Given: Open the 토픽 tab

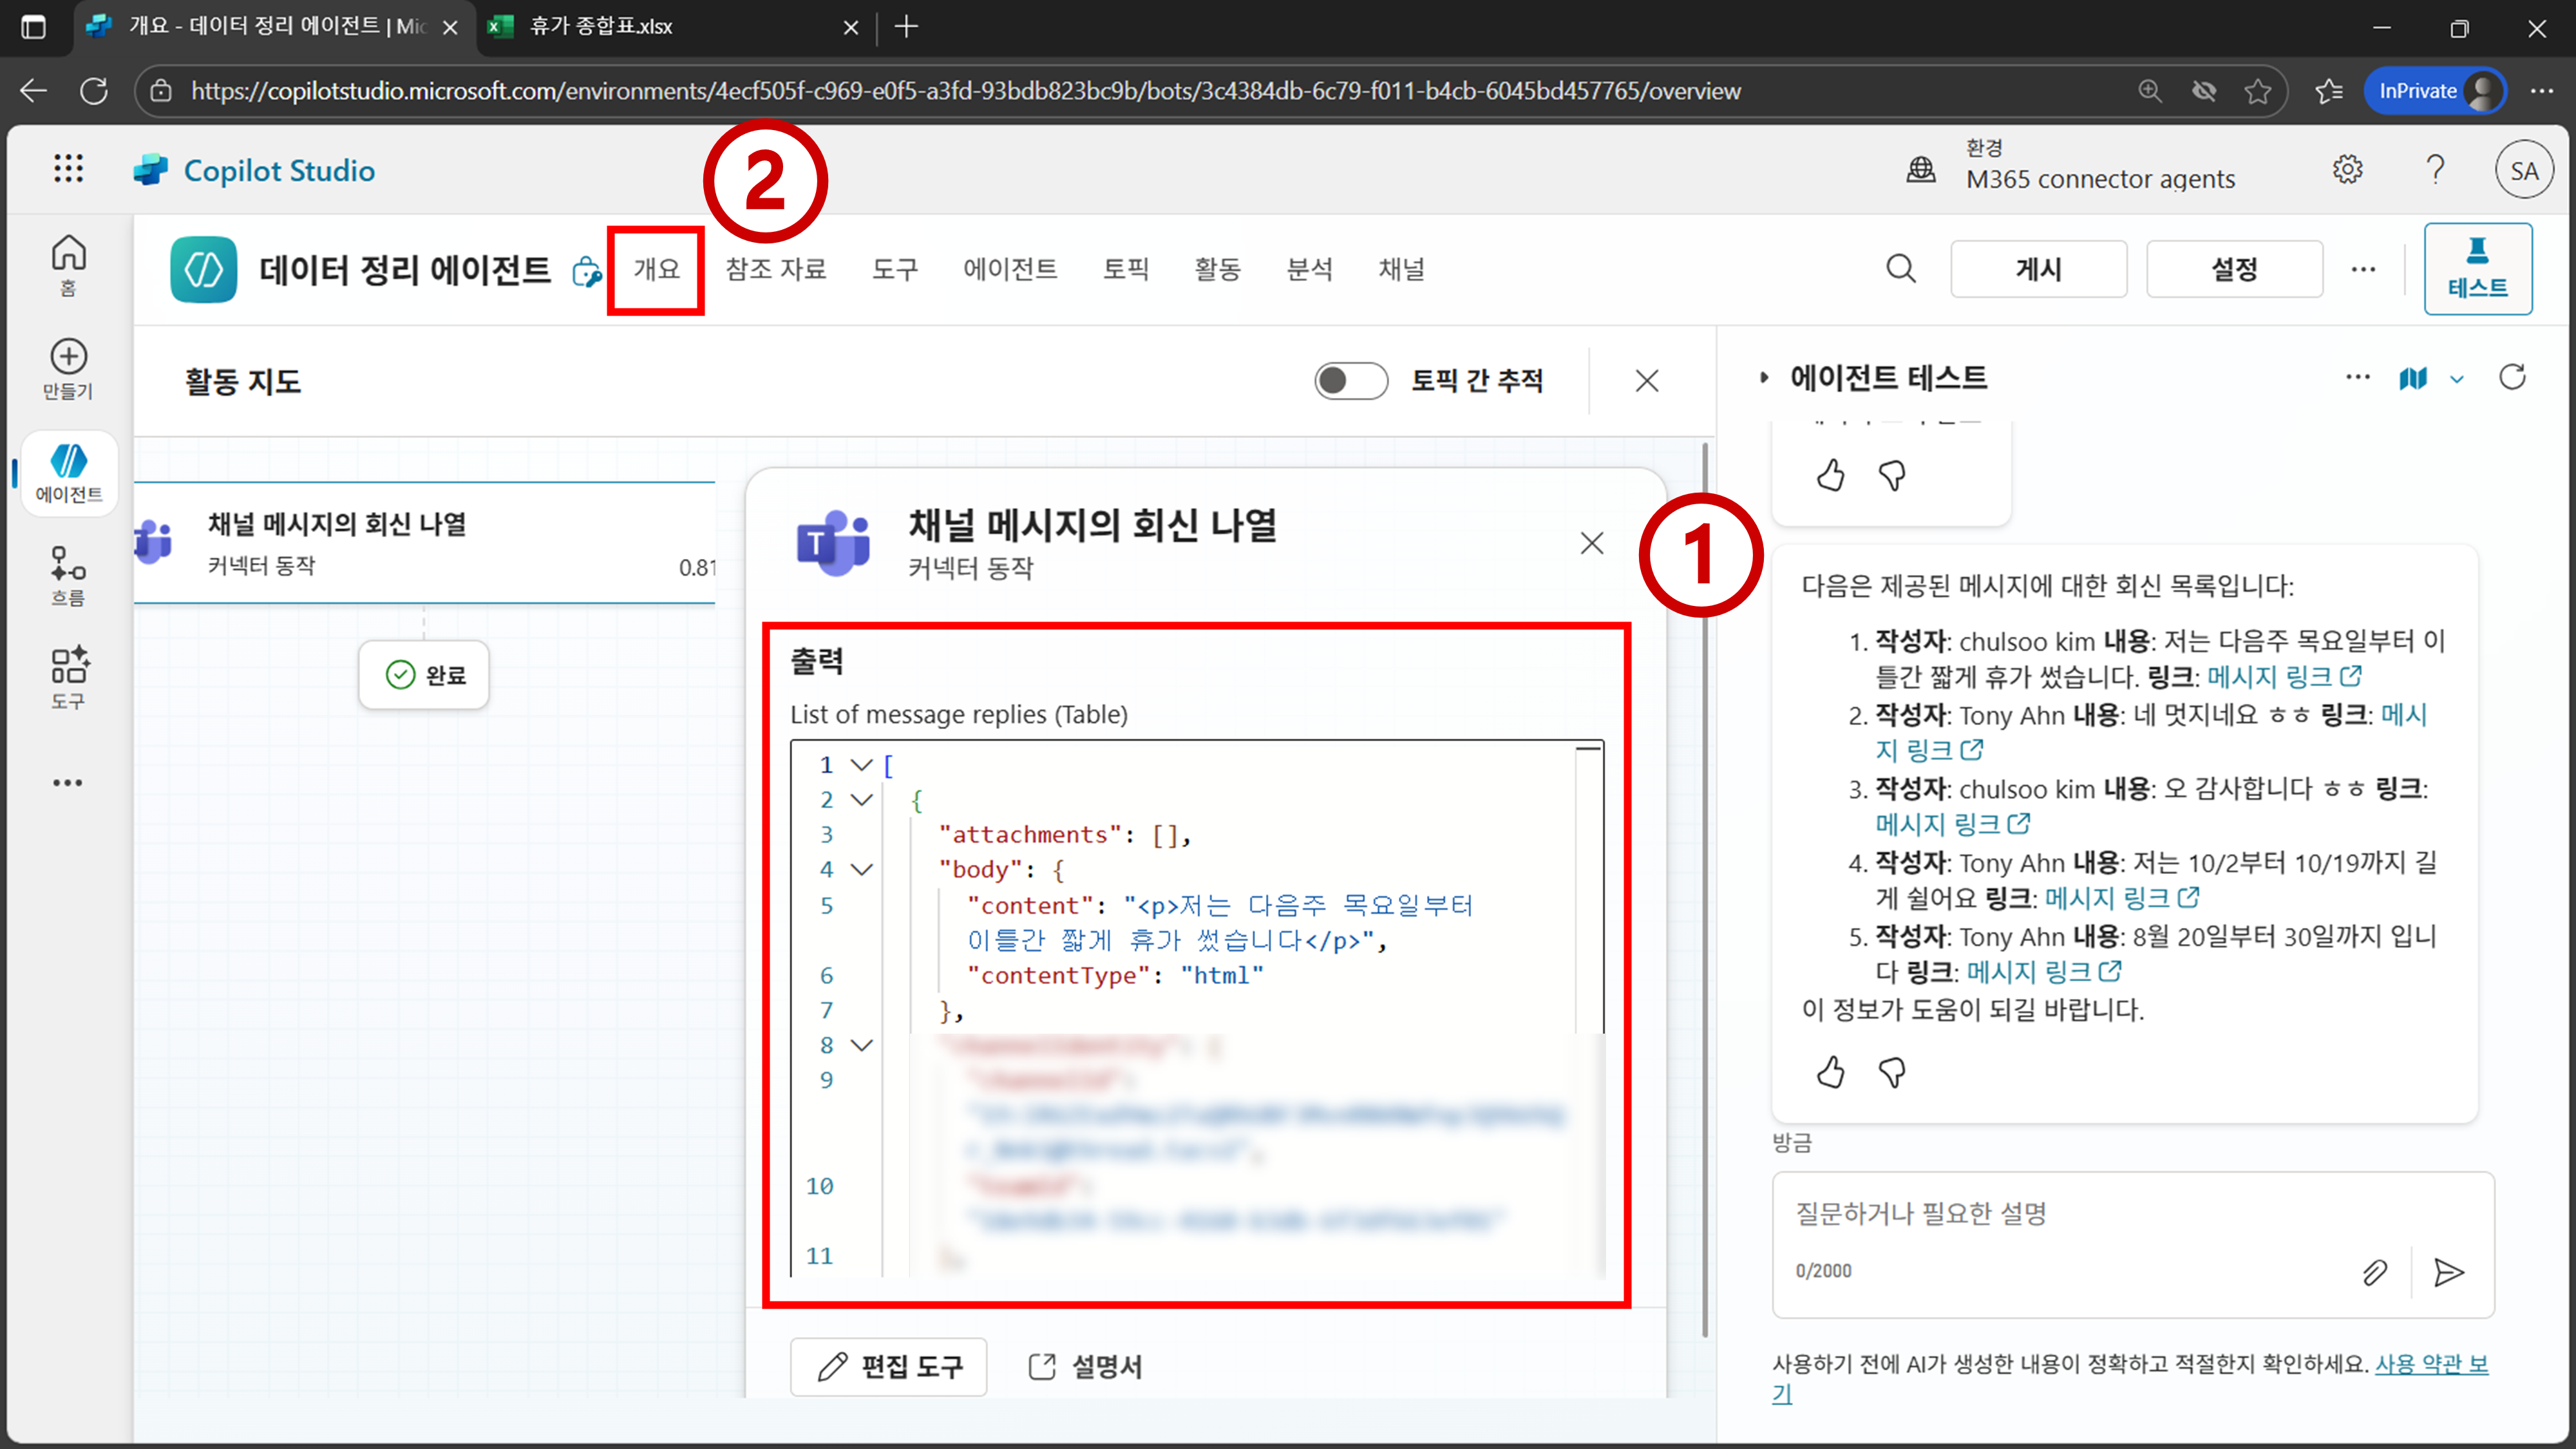Looking at the screenshot, I should (1125, 269).
